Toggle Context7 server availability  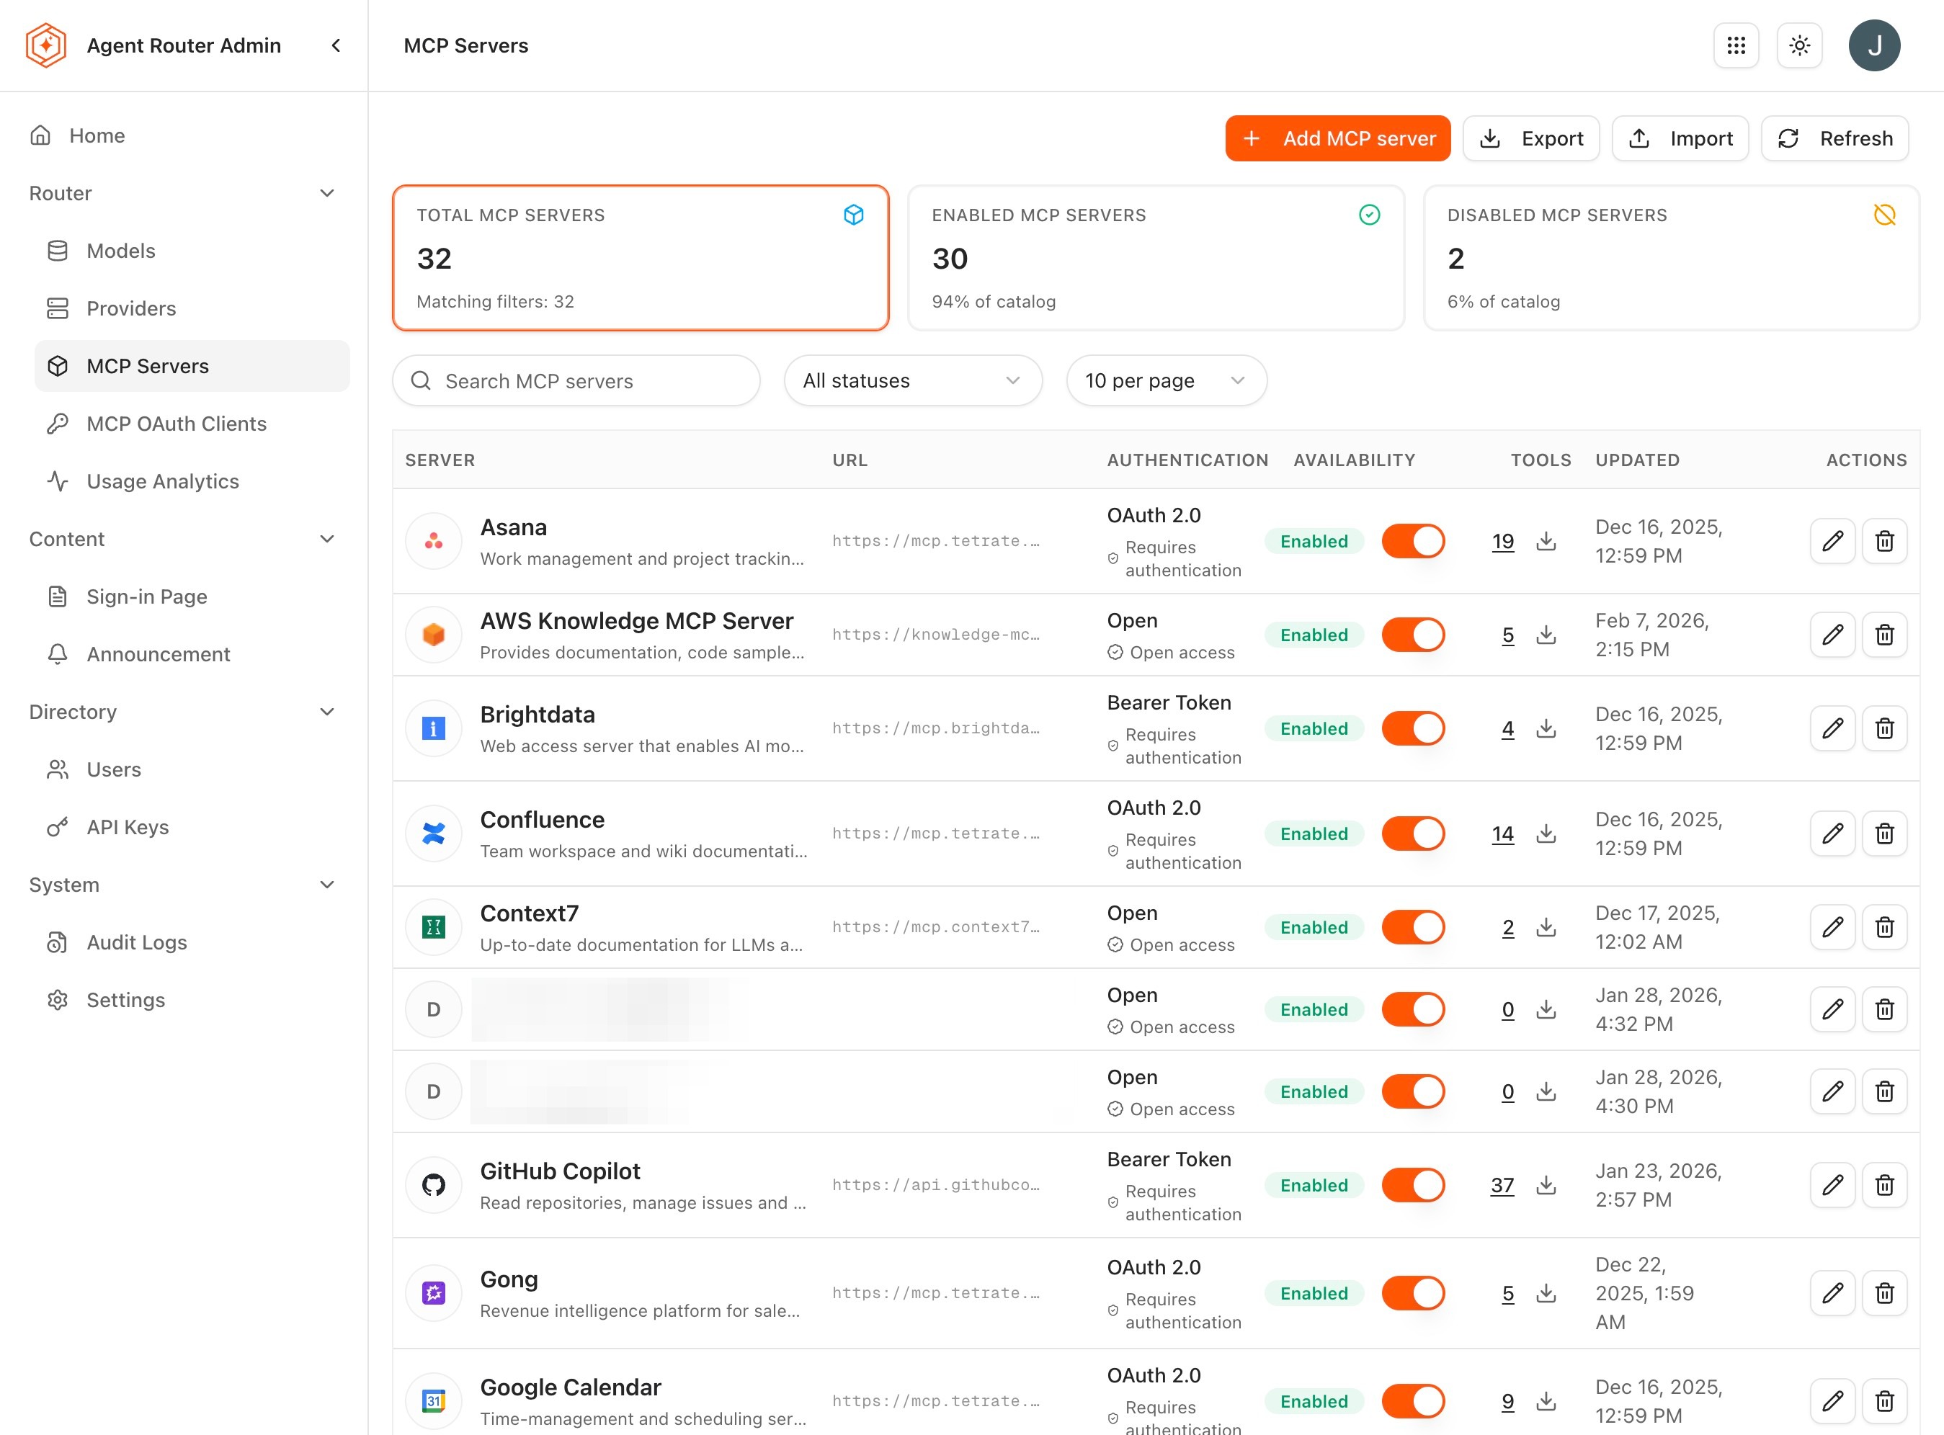tap(1412, 928)
